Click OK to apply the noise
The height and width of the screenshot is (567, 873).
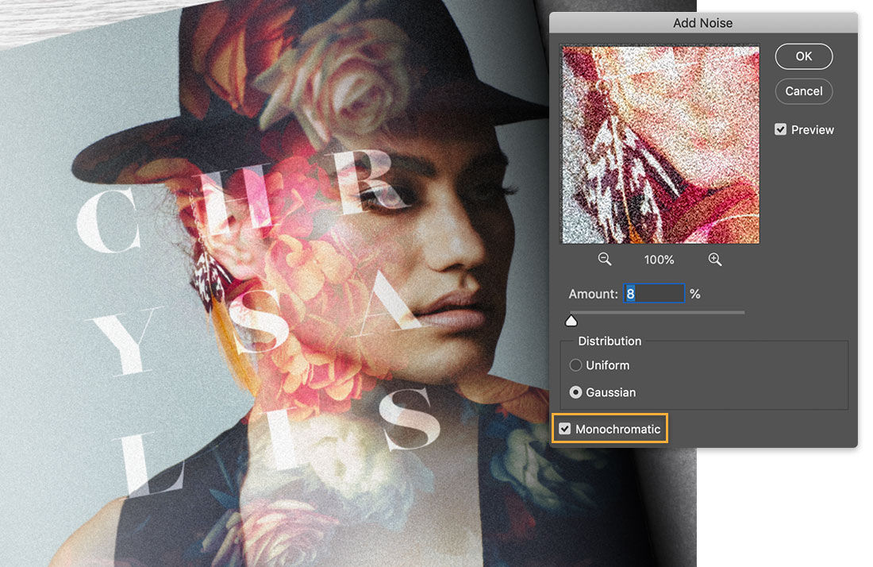point(803,56)
